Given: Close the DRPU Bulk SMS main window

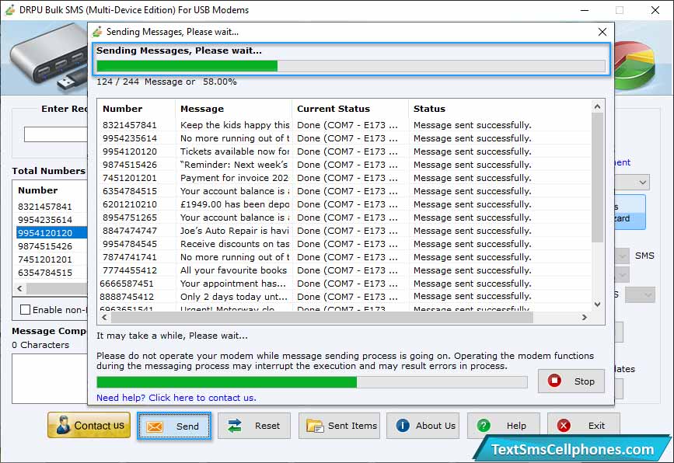Looking at the screenshot, I should coord(655,10).
